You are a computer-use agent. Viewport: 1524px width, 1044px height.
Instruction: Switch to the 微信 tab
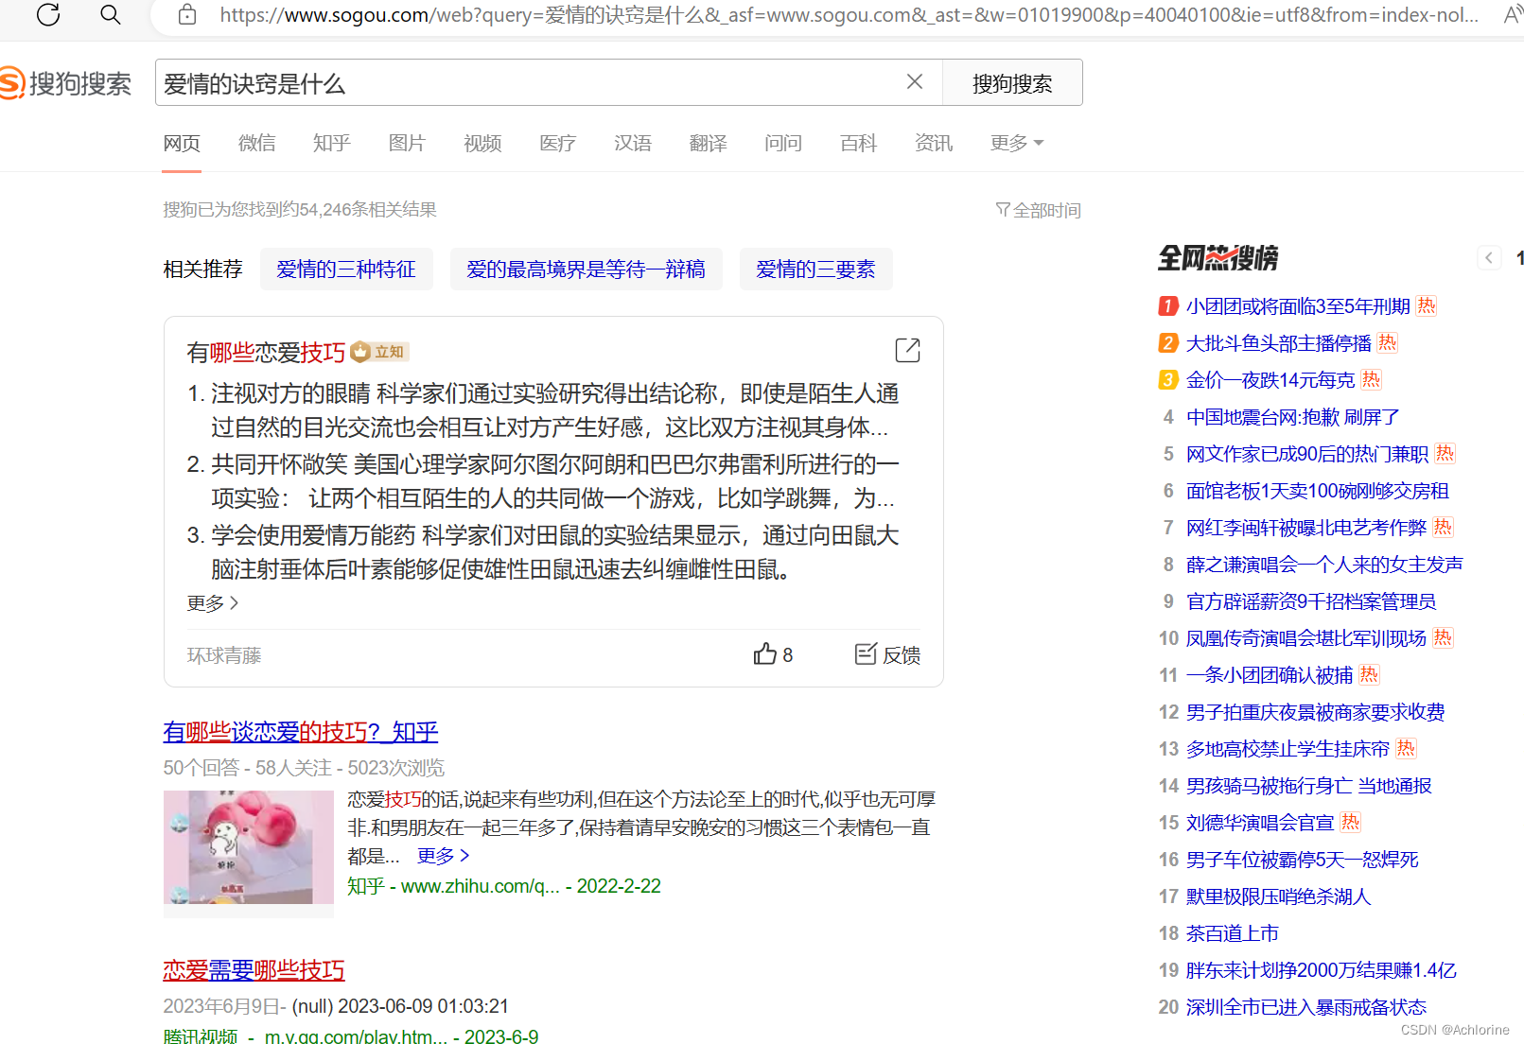pyautogui.click(x=256, y=143)
